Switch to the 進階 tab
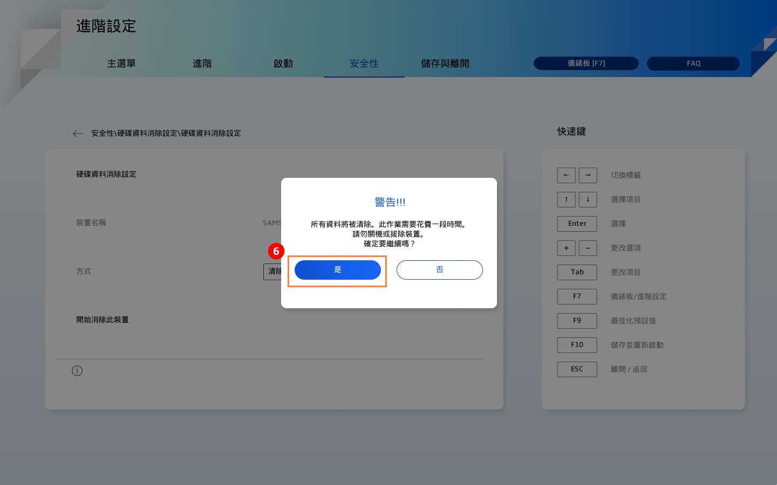The height and width of the screenshot is (485, 777). [202, 64]
